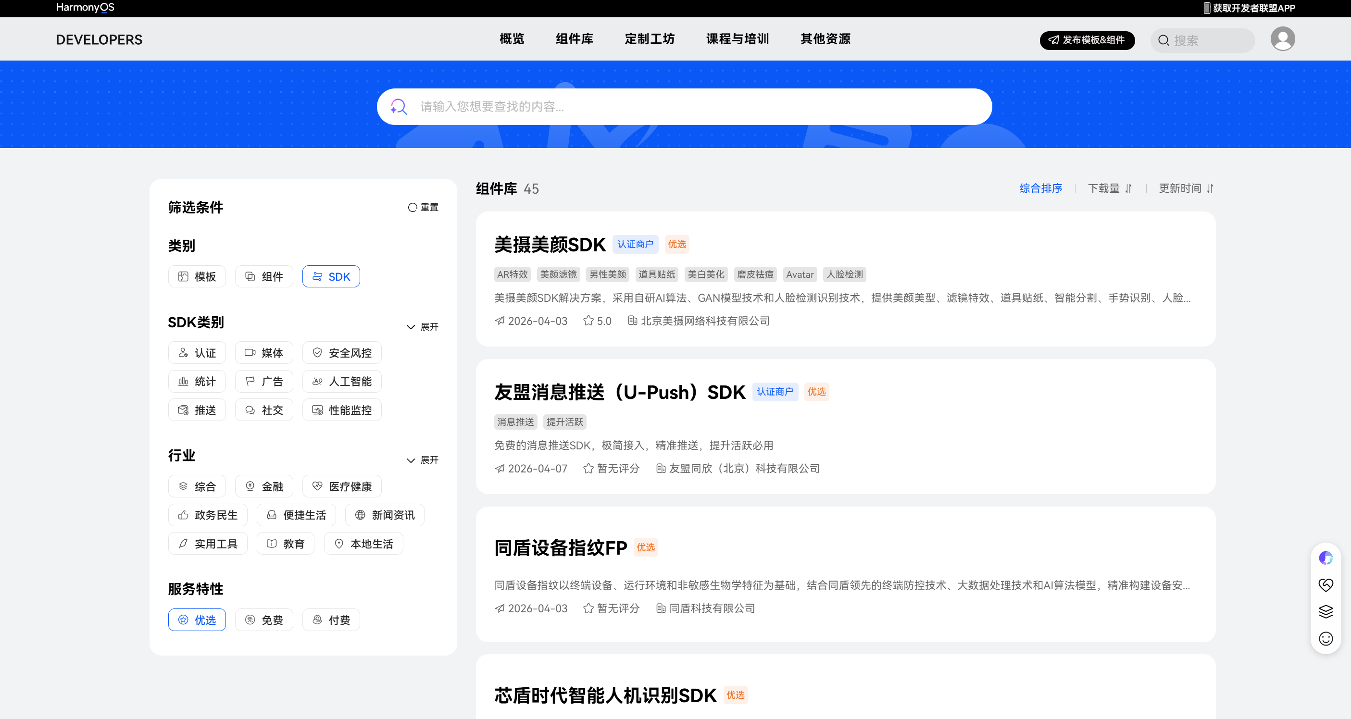The image size is (1351, 719).
Task: Click the 媒体 SDK type filter
Action: (264, 352)
